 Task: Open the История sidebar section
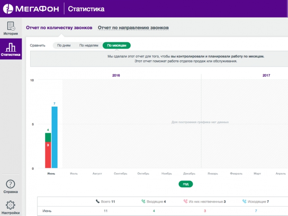pos(11,28)
